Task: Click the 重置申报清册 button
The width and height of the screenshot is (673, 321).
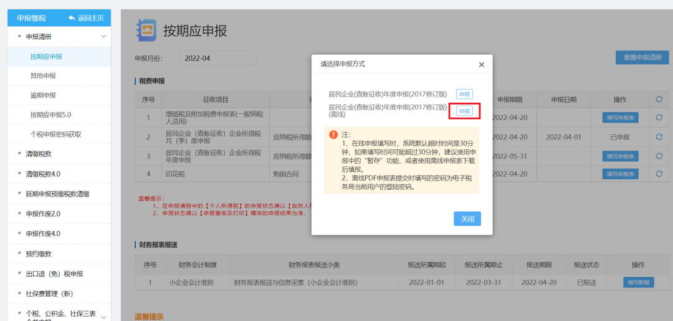Action: pos(642,57)
